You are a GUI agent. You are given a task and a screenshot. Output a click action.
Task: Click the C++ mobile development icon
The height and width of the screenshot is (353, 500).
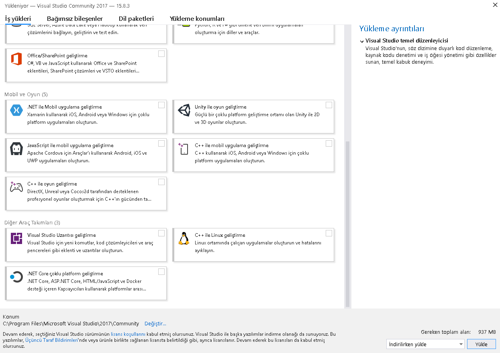pos(184,149)
